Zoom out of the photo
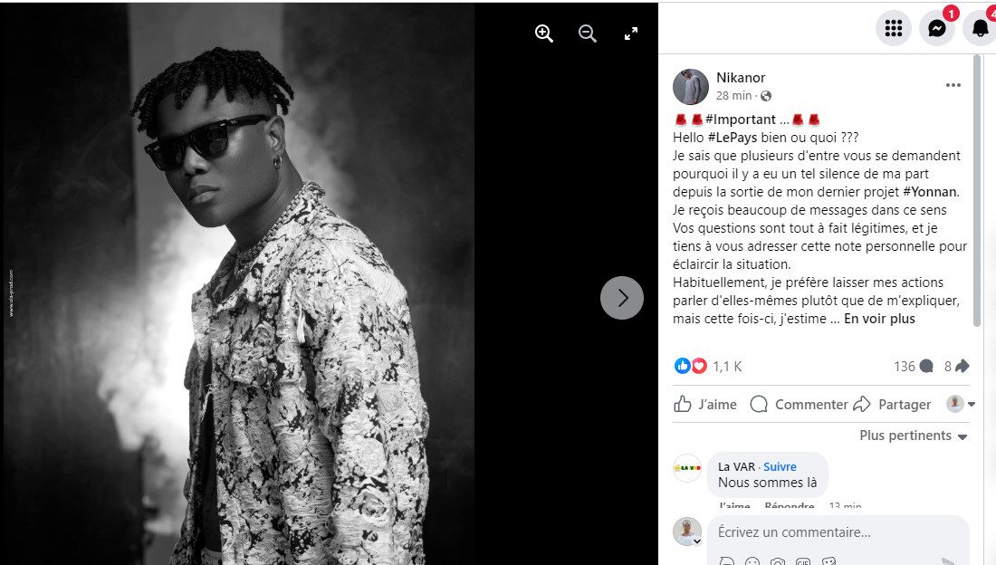Viewport: 996px width, 565px height. point(588,34)
